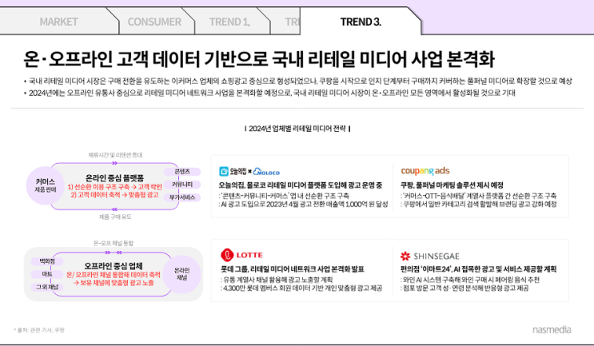The height and width of the screenshot is (346, 594).
Task: Click the line '콘텐츠-커뮤니티-커머스' 앱 내 선순환
Action: click(284, 196)
